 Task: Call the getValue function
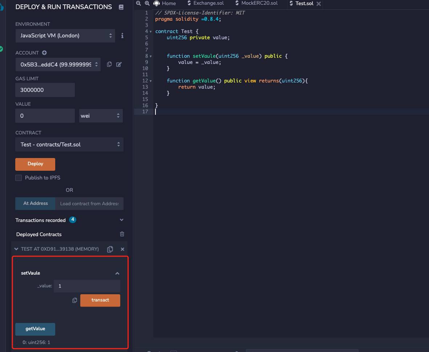click(x=35, y=329)
